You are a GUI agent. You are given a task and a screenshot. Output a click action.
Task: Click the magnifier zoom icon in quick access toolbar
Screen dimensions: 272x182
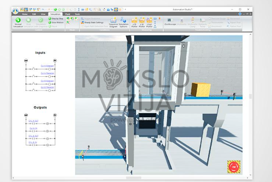[91, 10]
